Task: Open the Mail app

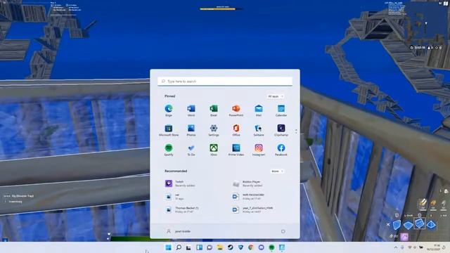Action: point(259,110)
